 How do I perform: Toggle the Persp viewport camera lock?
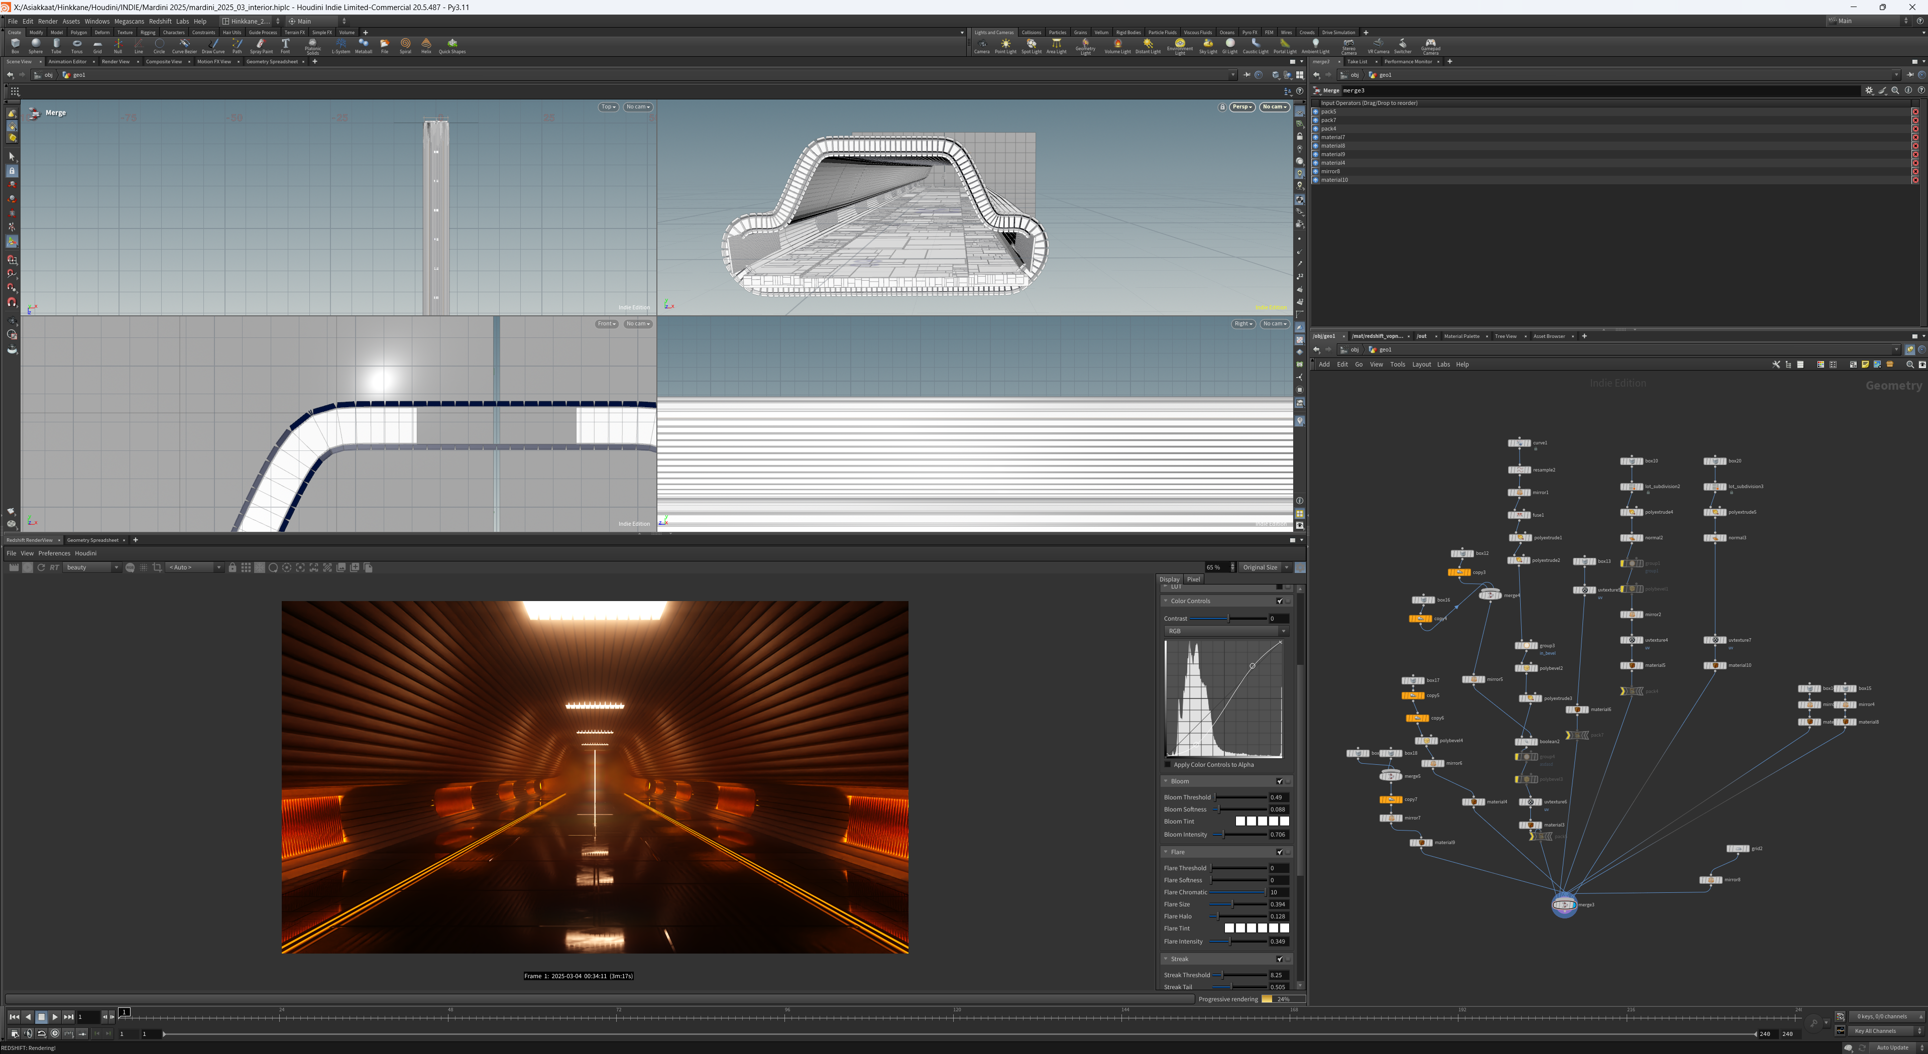click(1222, 107)
